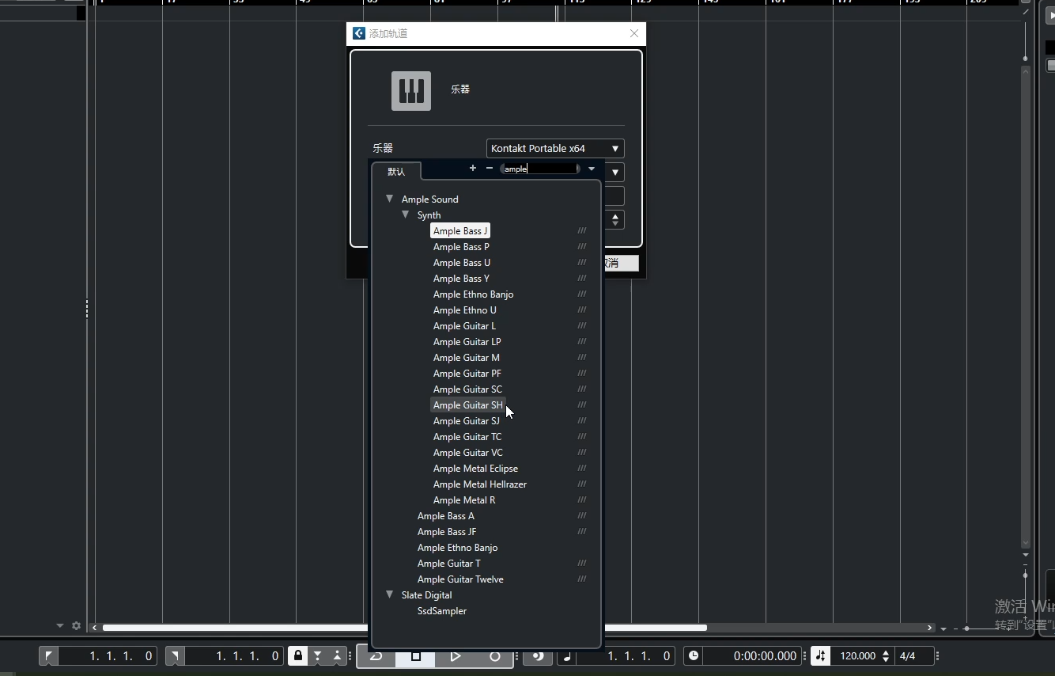Choose Ample Guitar VC entry

(x=467, y=452)
